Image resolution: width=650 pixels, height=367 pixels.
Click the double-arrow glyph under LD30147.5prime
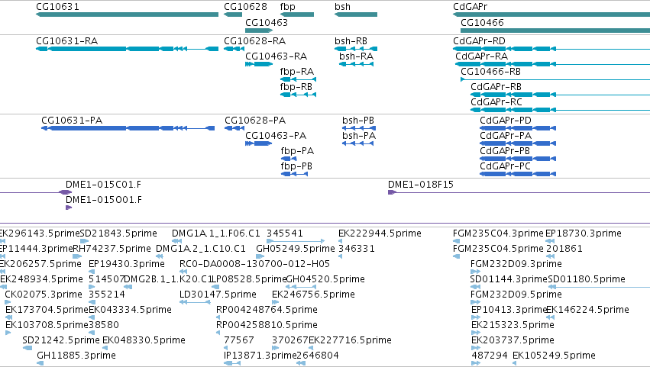[x=195, y=302]
